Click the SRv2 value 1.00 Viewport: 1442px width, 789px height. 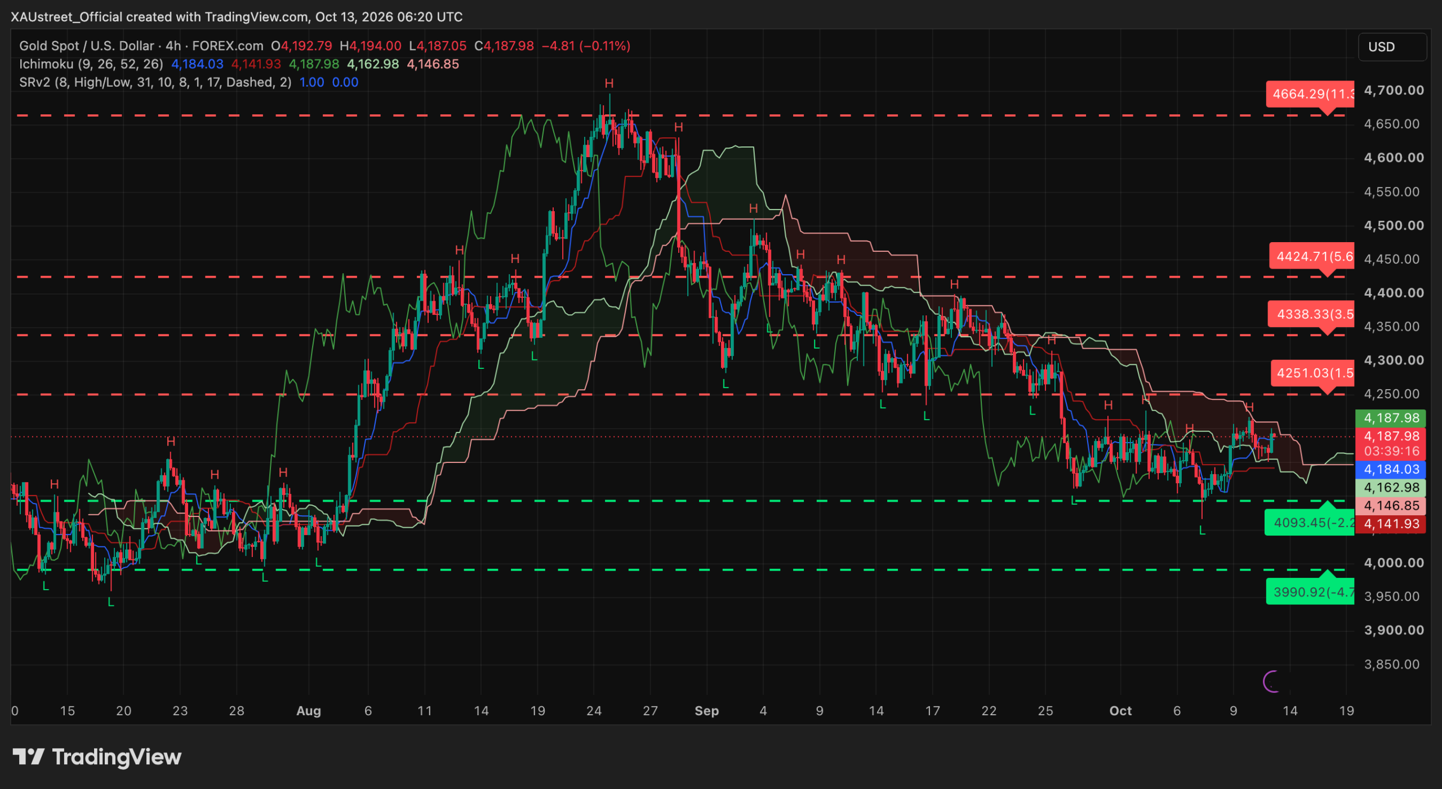(311, 82)
